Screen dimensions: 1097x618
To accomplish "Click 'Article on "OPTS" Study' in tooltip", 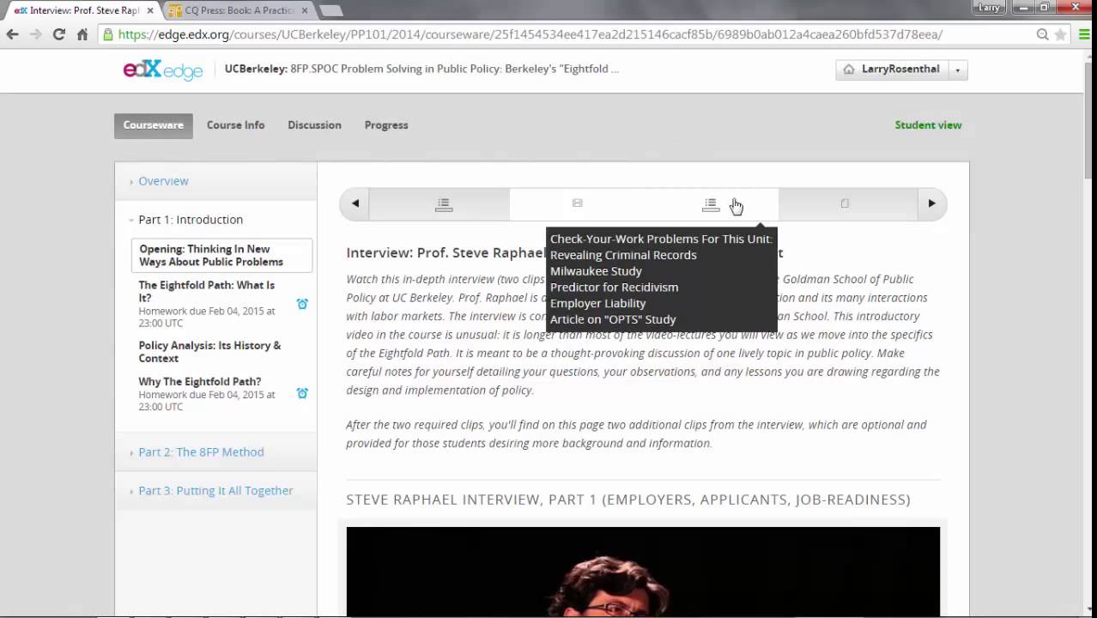I will [613, 319].
